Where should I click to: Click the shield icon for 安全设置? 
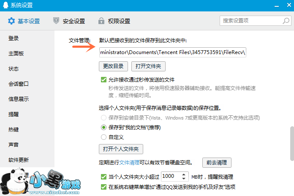(56, 21)
